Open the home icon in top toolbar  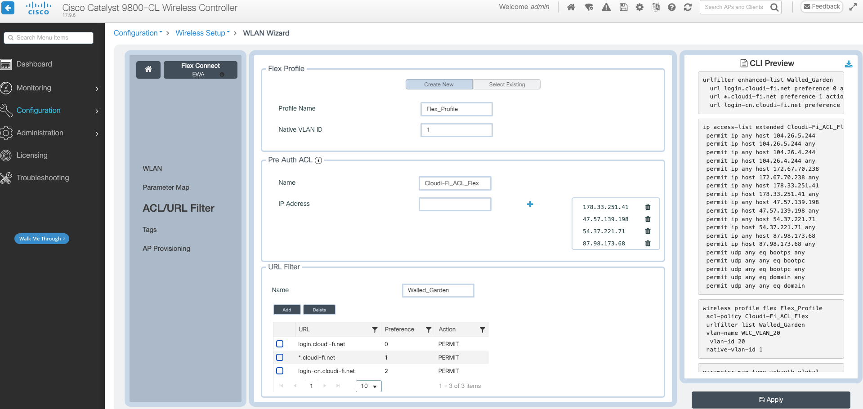pyautogui.click(x=571, y=7)
